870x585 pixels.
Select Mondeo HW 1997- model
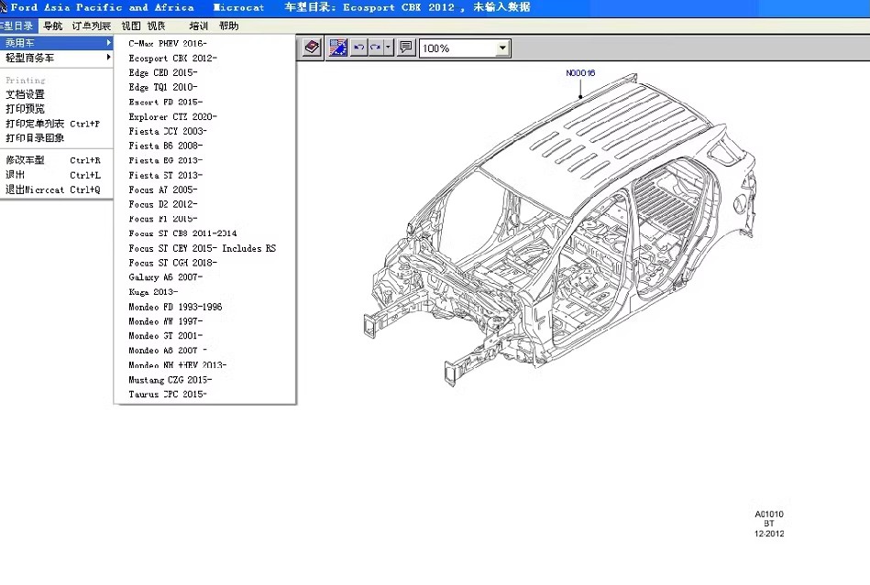pyautogui.click(x=204, y=321)
